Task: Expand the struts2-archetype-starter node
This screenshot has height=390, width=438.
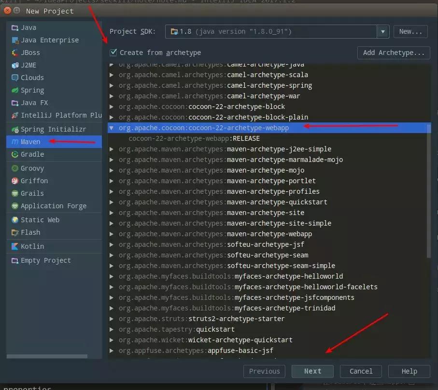Action: pos(112,319)
